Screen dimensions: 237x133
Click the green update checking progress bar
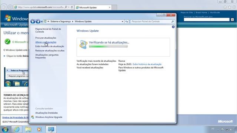[x=108, y=46]
